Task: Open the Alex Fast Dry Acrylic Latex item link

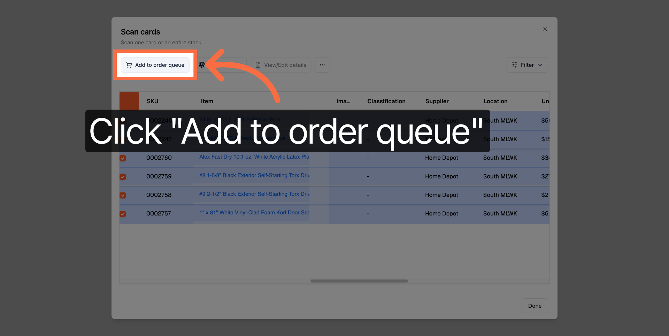Action: click(254, 157)
